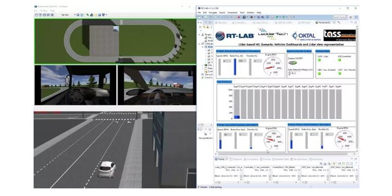Click the green run icon in the RT-LAB toolbar
This screenshot has height=196, width=392.
[x=277, y=17]
